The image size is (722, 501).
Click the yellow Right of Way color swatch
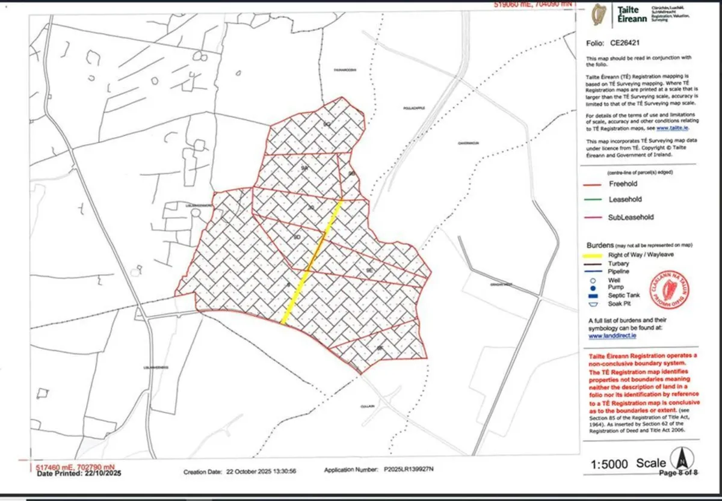(x=593, y=254)
